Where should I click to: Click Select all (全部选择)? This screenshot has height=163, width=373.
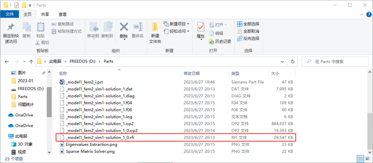coord(248,24)
